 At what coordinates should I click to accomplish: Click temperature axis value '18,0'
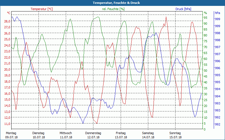[8, 81]
